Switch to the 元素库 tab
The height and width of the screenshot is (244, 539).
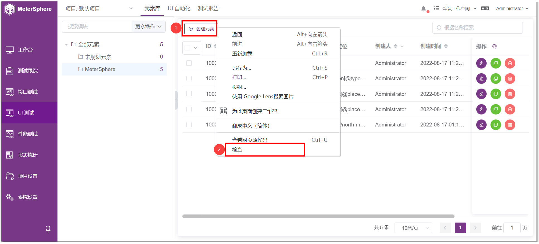tap(152, 9)
